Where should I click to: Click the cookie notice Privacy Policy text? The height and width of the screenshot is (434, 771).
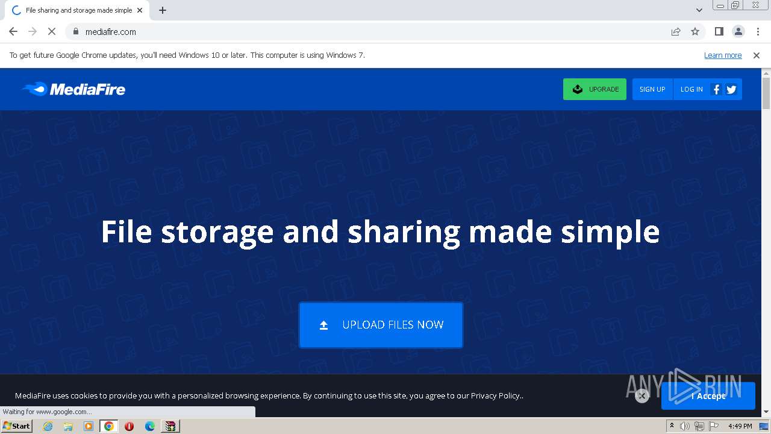496,396
